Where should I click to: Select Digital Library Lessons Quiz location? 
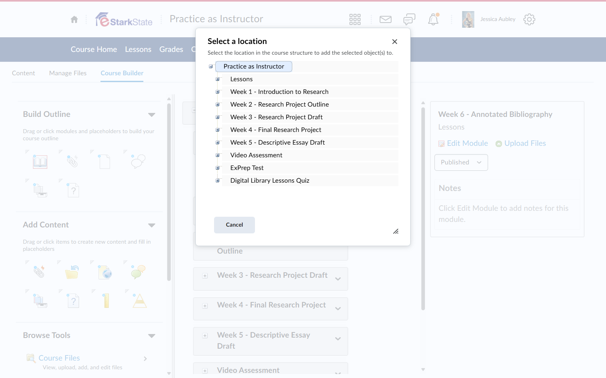point(270,181)
